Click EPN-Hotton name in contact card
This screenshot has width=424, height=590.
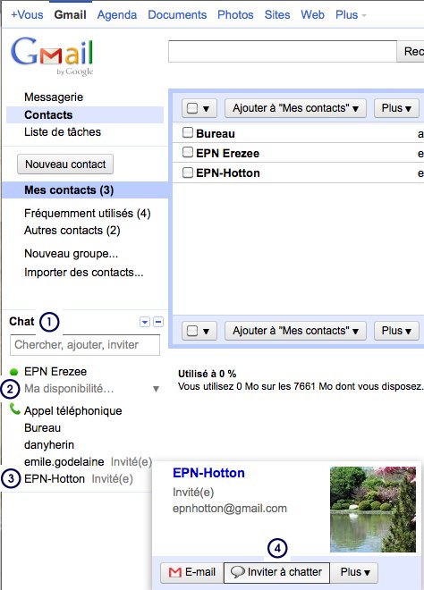[x=208, y=473]
